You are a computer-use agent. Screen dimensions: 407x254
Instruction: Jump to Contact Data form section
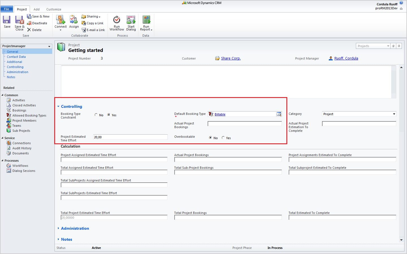[16, 57]
